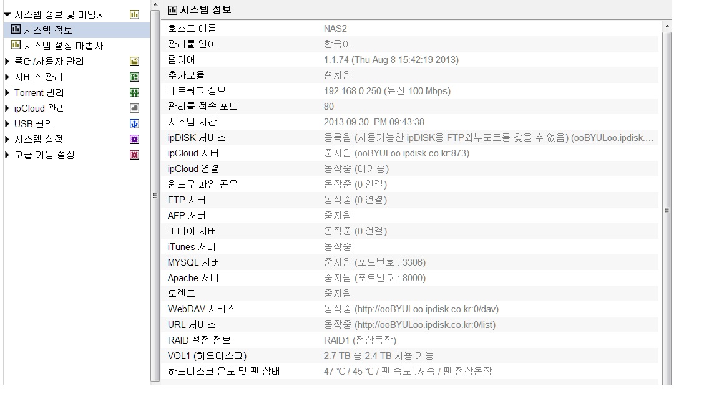Click the RAID1 (정상동작) status value
719x404 pixels.
[360, 340]
